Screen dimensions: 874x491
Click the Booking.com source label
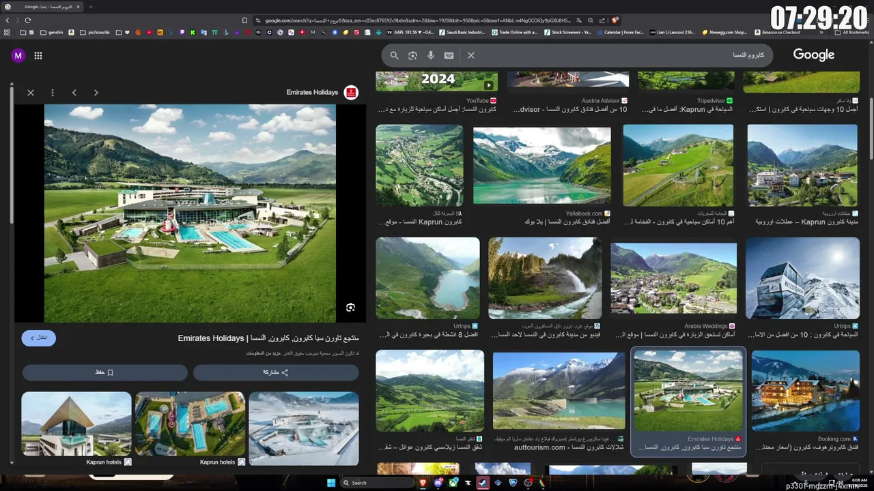click(x=834, y=439)
